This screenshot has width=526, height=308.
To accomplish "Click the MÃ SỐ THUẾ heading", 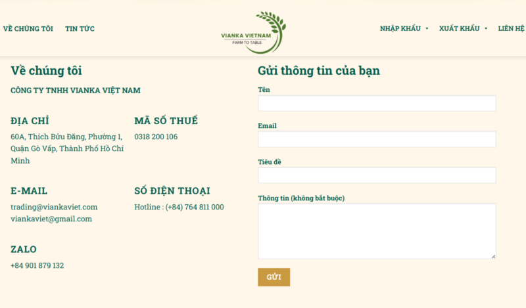I will (x=166, y=121).
